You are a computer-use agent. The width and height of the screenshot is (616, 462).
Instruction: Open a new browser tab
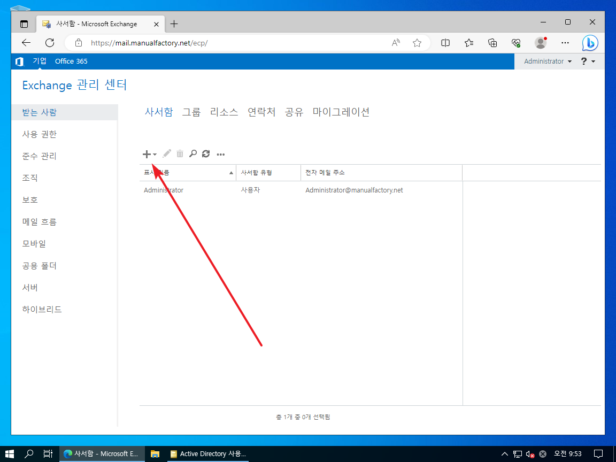(174, 24)
